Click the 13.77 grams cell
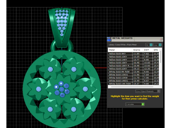 138,60
